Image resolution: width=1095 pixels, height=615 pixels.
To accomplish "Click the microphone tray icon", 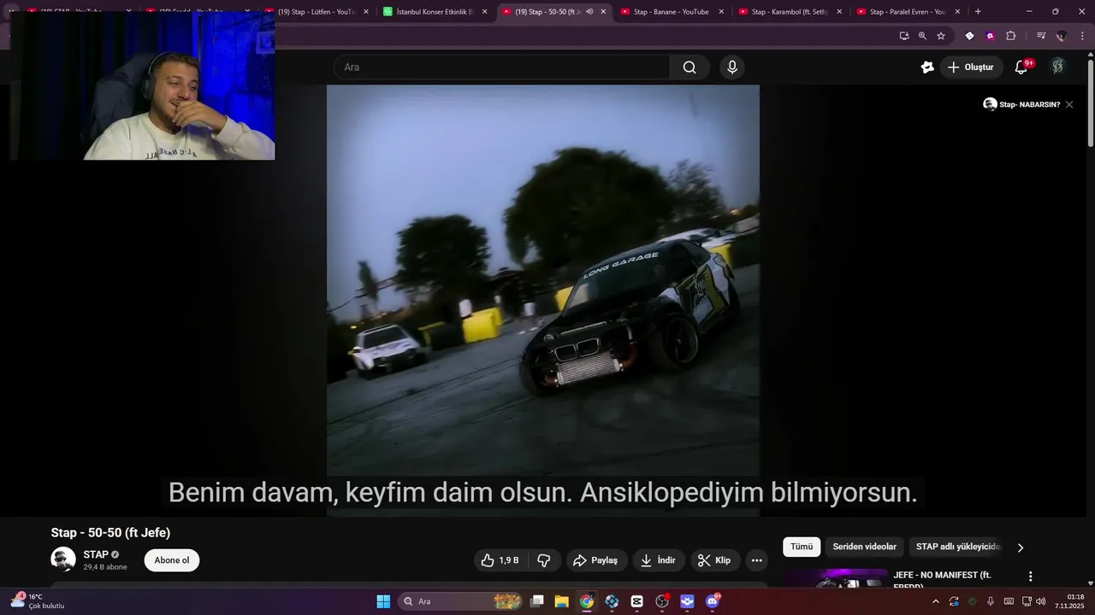I will tap(991, 601).
